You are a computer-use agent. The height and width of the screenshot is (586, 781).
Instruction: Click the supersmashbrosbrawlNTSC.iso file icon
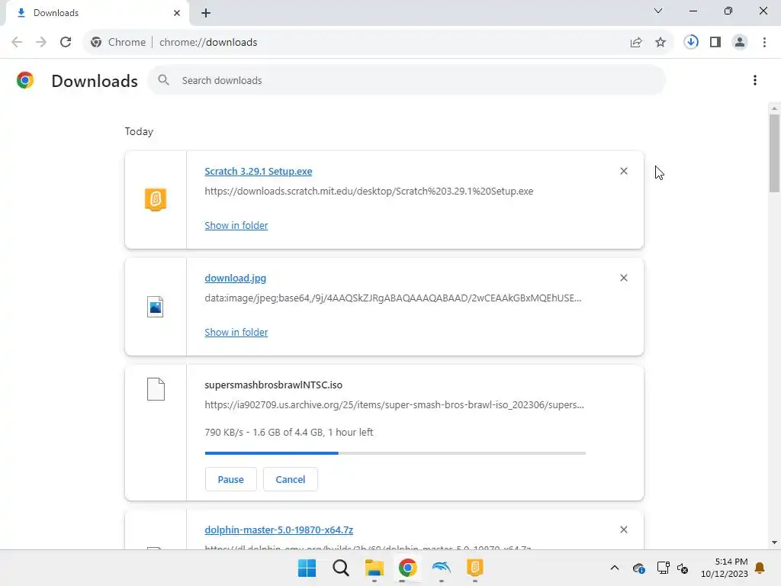(x=156, y=389)
